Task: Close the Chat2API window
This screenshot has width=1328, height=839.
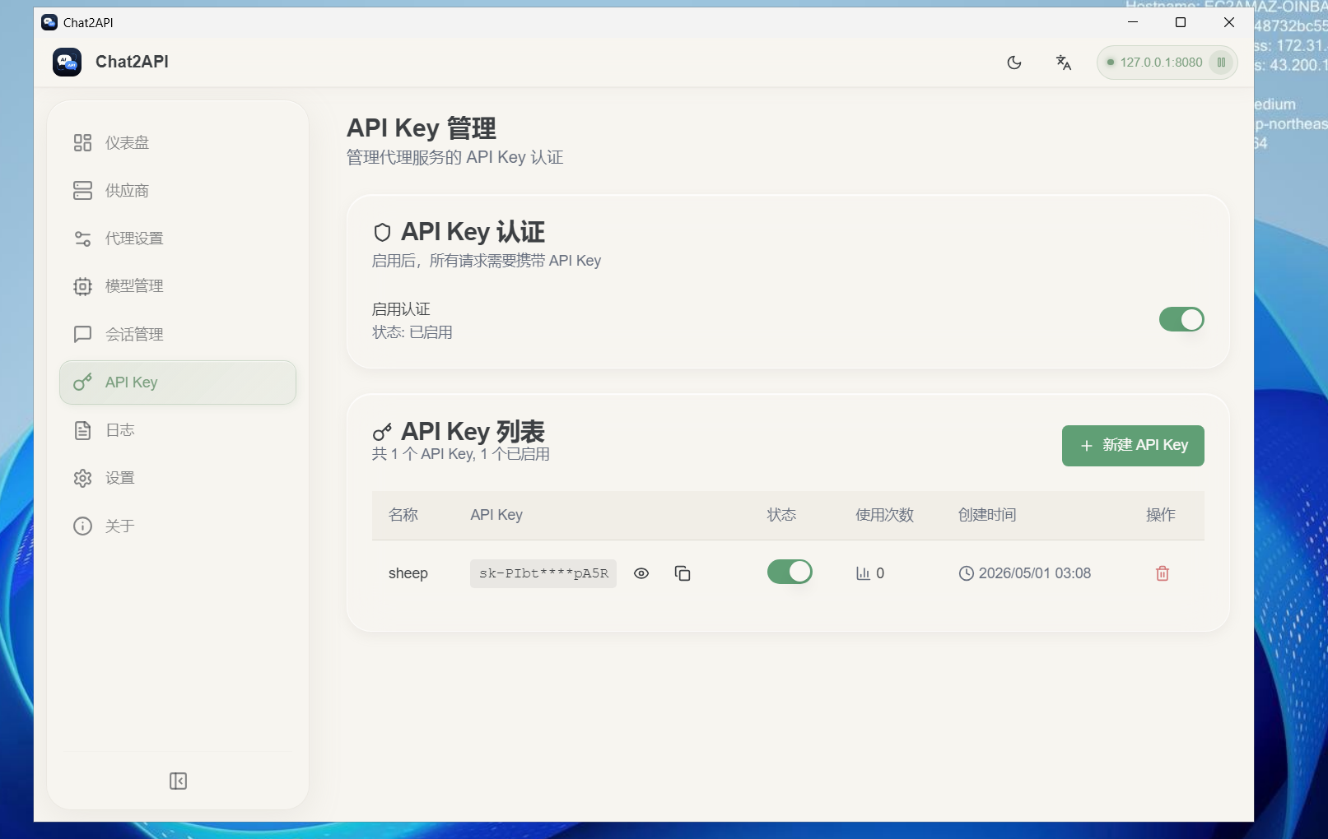Action: pos(1229,22)
